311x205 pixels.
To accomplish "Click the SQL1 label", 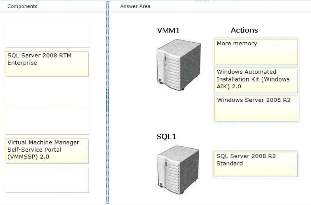I will pyautogui.click(x=166, y=136).
